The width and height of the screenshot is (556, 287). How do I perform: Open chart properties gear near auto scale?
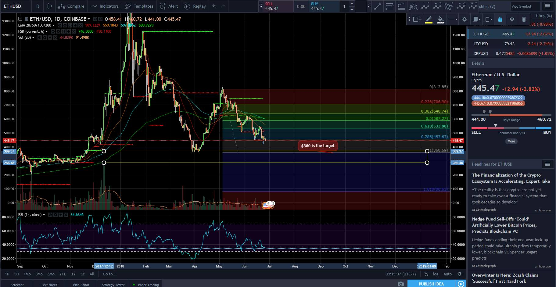(459, 274)
